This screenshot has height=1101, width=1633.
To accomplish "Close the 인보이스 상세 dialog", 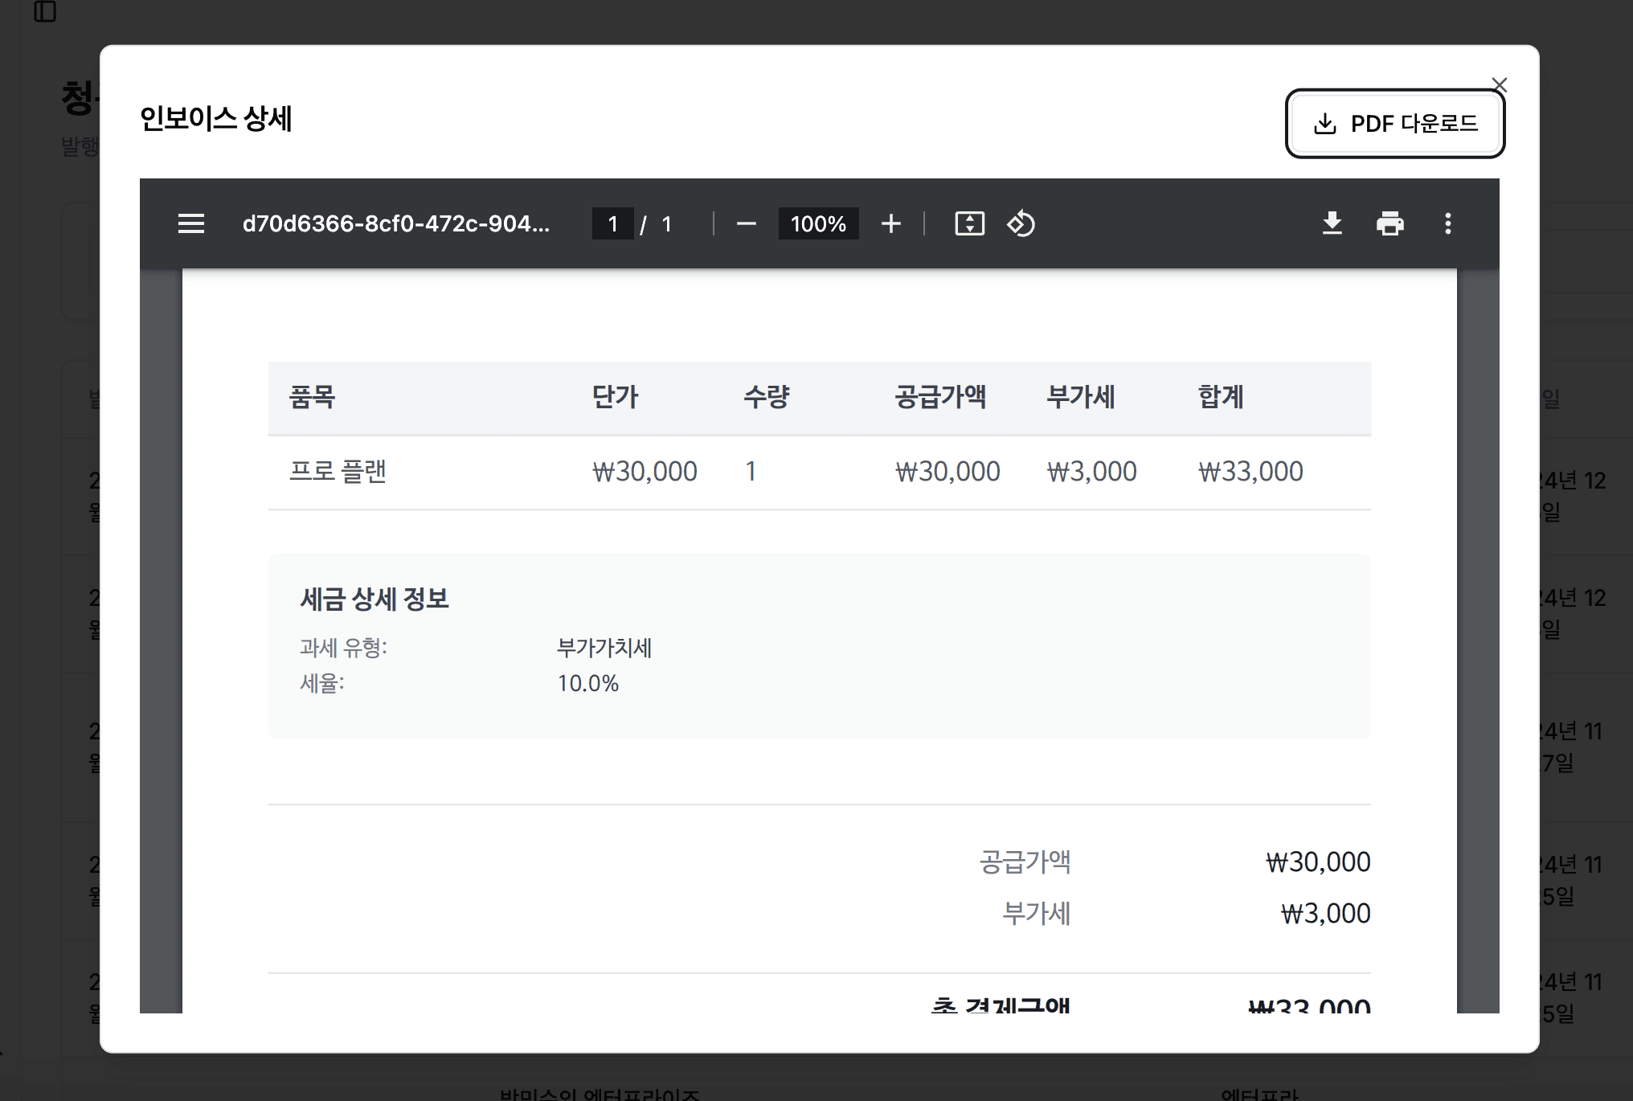I will [1500, 85].
